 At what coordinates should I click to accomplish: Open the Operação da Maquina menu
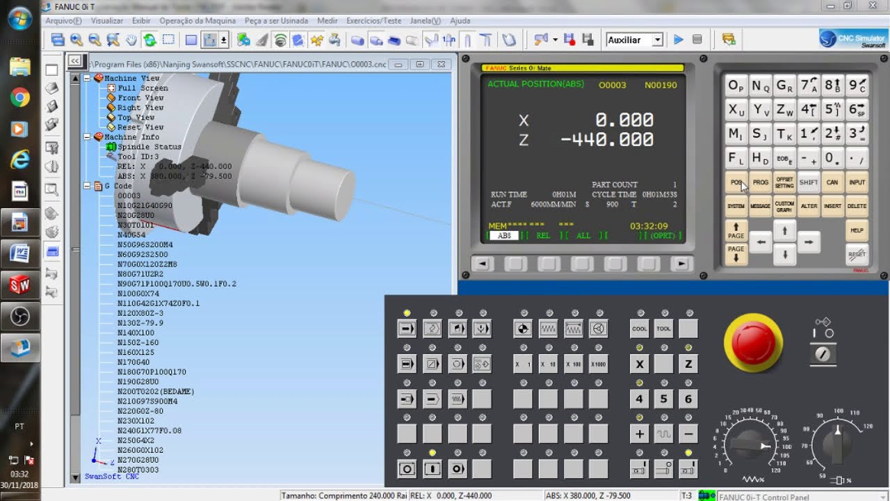pos(198,21)
